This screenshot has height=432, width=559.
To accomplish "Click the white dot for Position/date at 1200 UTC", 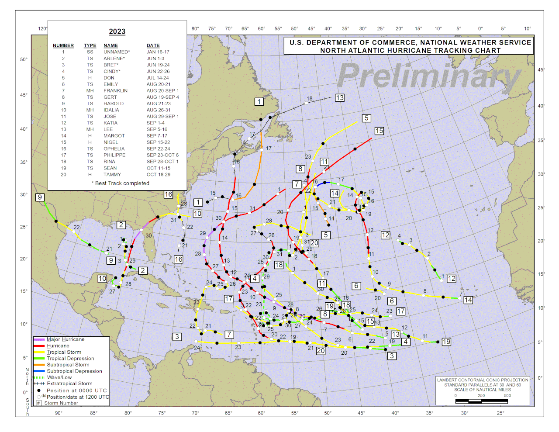I will coord(39,397).
